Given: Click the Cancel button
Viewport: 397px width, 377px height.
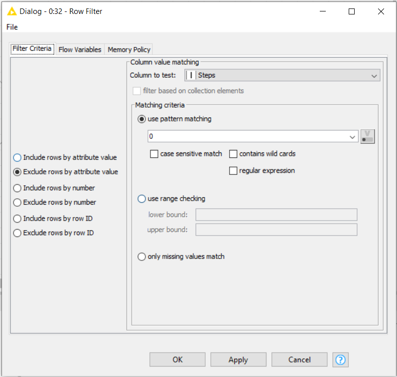Looking at the screenshot, I should [x=299, y=360].
